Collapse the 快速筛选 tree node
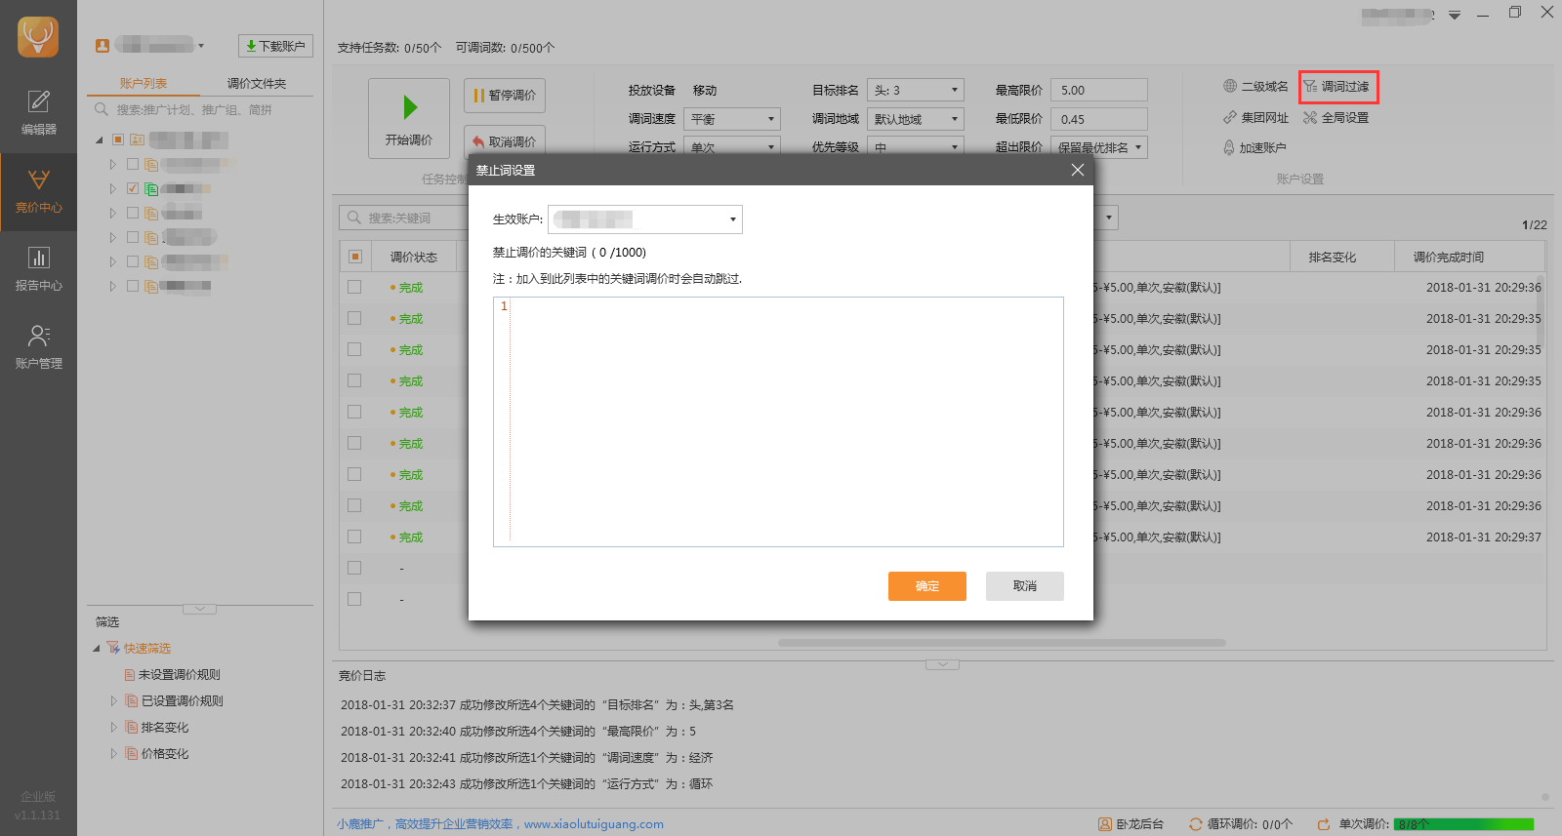Screen dimensions: 1562x836 (97, 649)
